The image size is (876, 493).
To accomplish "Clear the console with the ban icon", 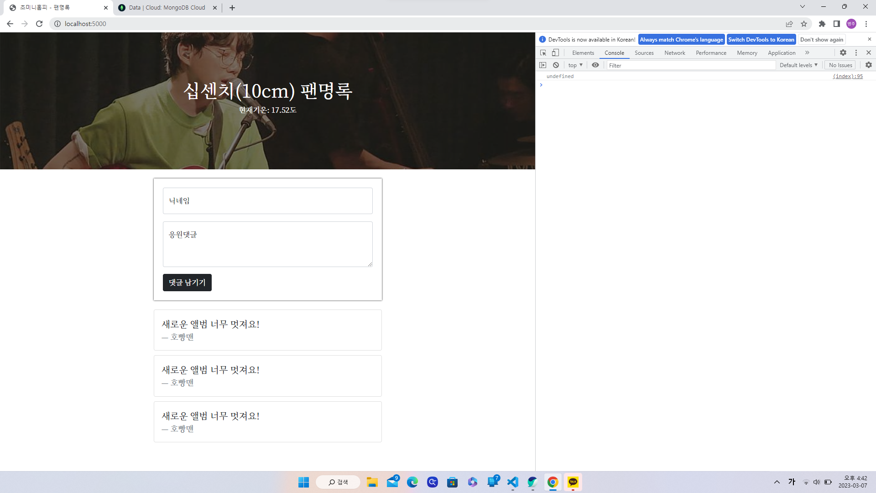I will pyautogui.click(x=556, y=65).
